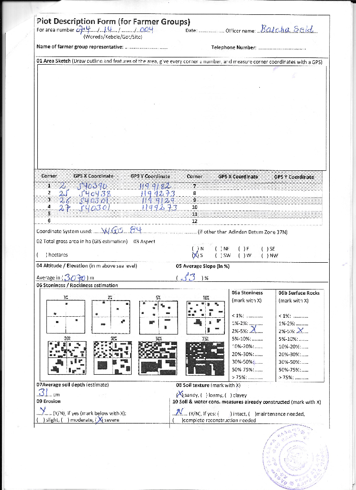
Task: Toggle the marked sandy soil texture box
Action: pos(180,395)
